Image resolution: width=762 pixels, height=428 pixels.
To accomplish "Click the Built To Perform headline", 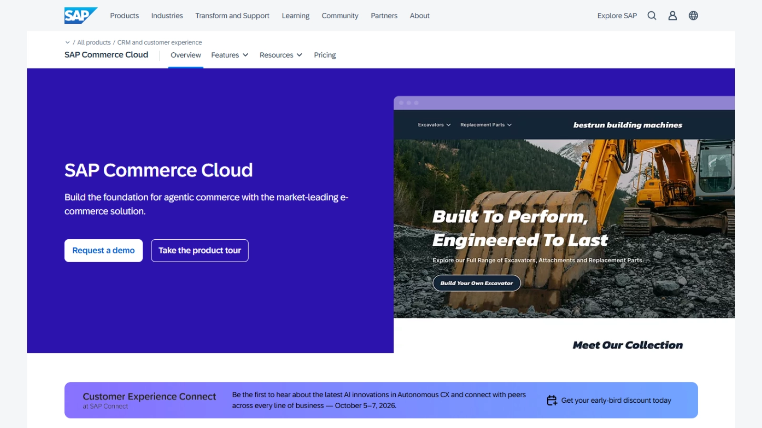I will click(520, 228).
